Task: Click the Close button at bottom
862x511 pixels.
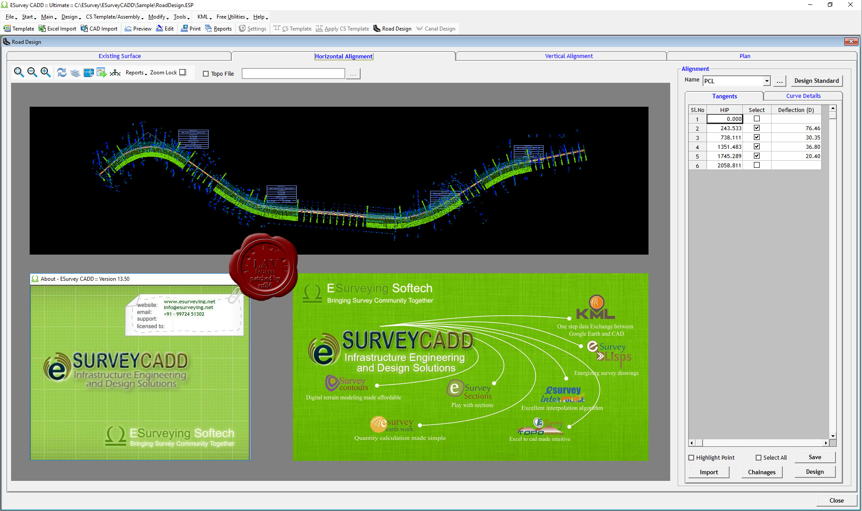Action: click(x=836, y=500)
